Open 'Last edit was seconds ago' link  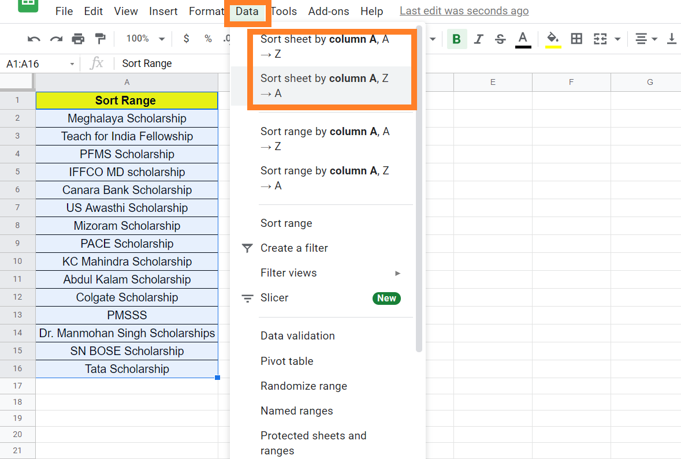pos(464,11)
